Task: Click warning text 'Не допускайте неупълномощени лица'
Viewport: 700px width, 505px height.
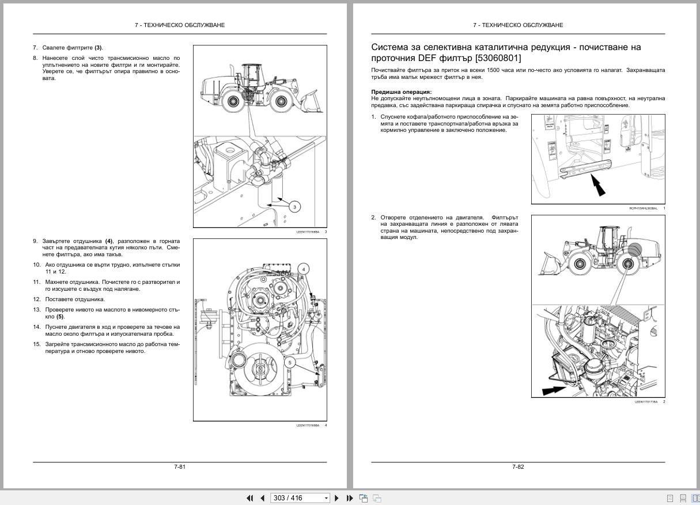Action: pos(518,102)
